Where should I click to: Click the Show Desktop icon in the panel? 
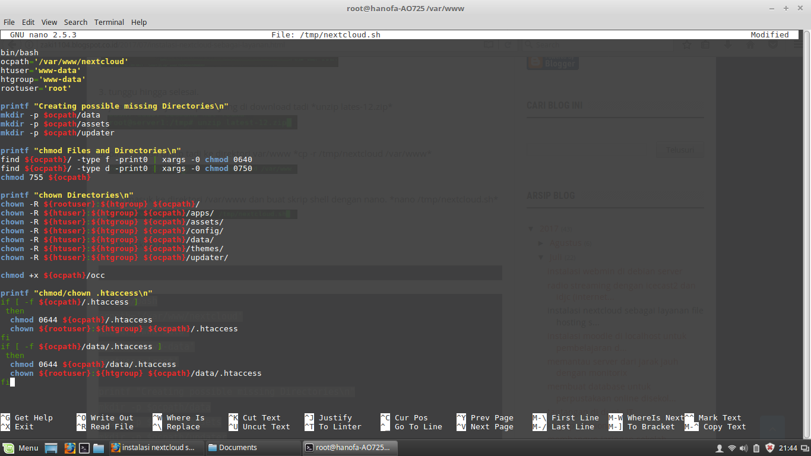coord(51,448)
